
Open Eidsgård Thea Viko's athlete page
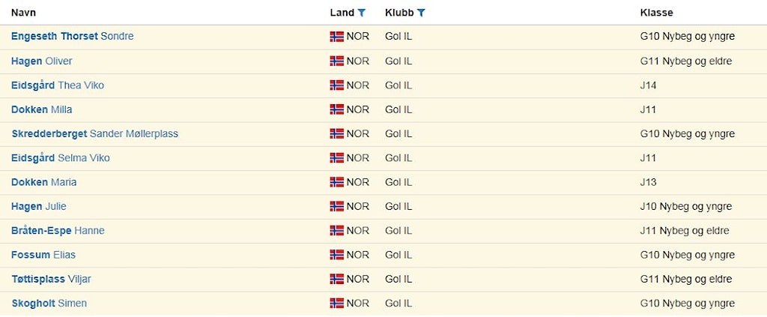[58, 85]
